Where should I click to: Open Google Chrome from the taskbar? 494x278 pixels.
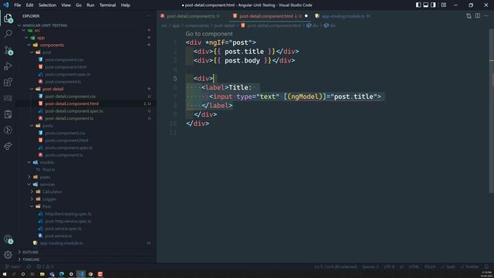point(91,274)
